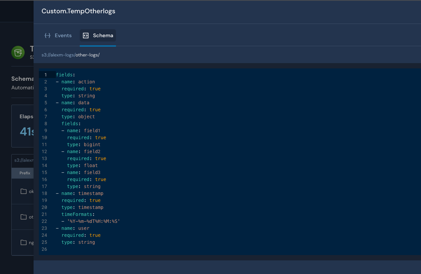This screenshot has height=274, width=421.
Task: Click the folder icon in the third prefix row
Action: coord(24,242)
